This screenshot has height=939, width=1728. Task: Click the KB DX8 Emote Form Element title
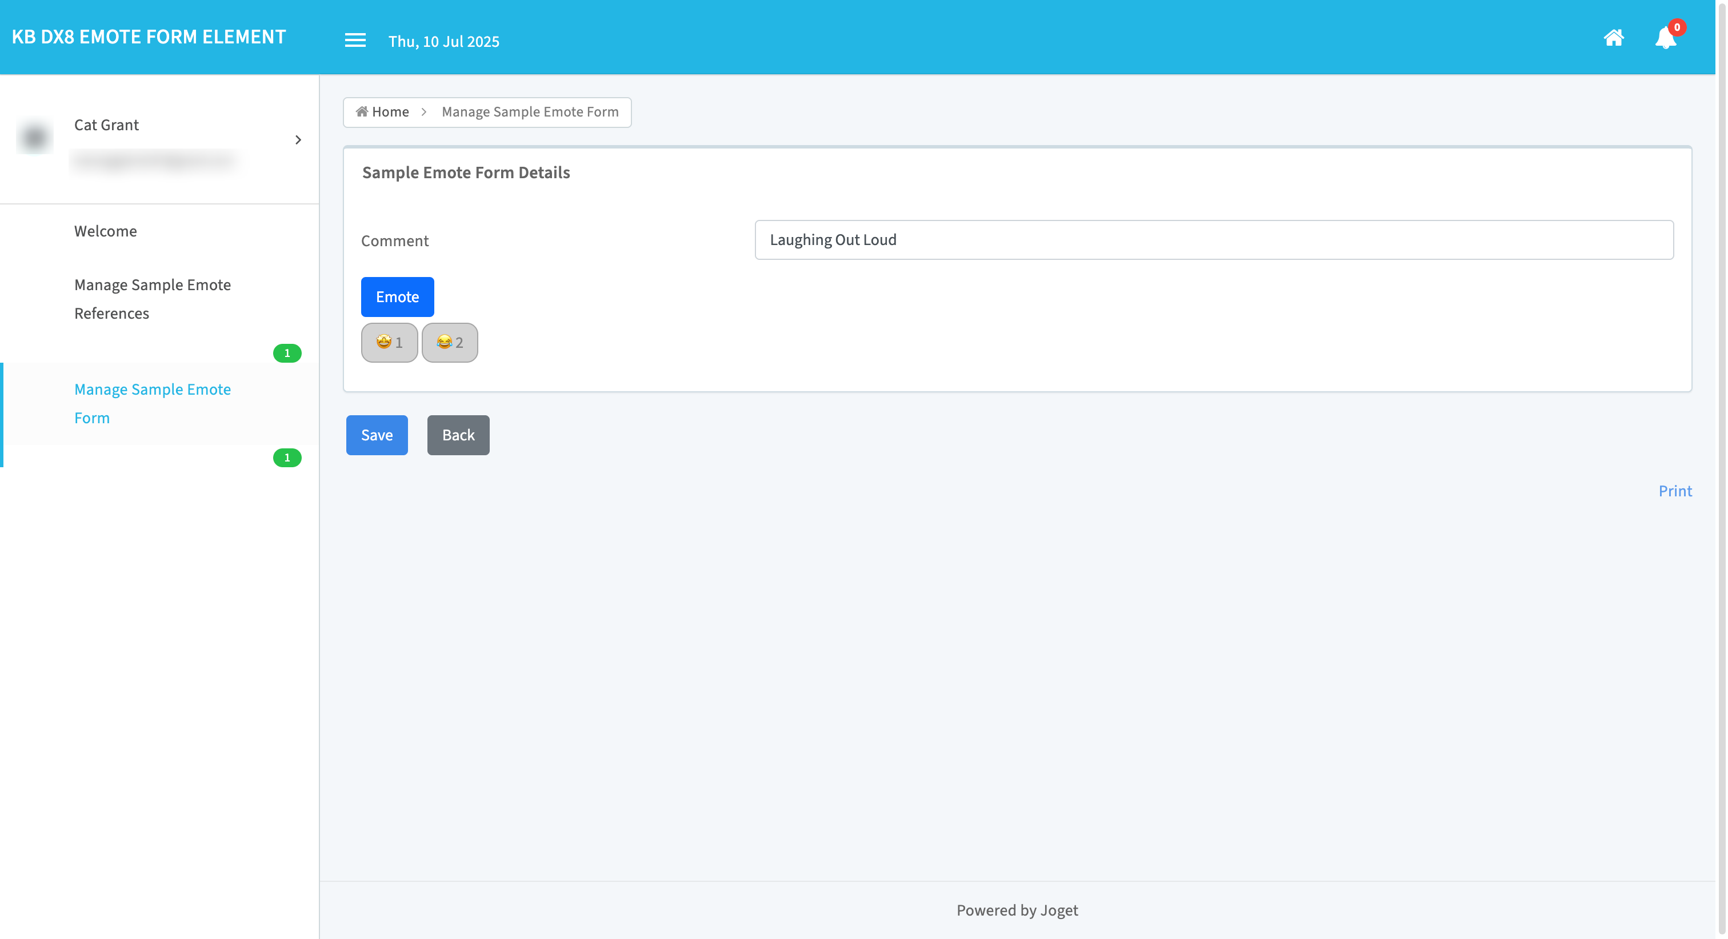[x=149, y=37]
